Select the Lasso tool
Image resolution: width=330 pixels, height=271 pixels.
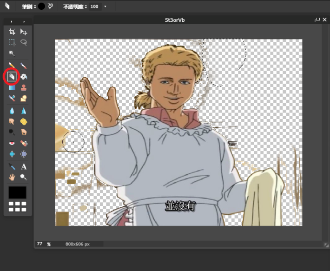coord(24,42)
